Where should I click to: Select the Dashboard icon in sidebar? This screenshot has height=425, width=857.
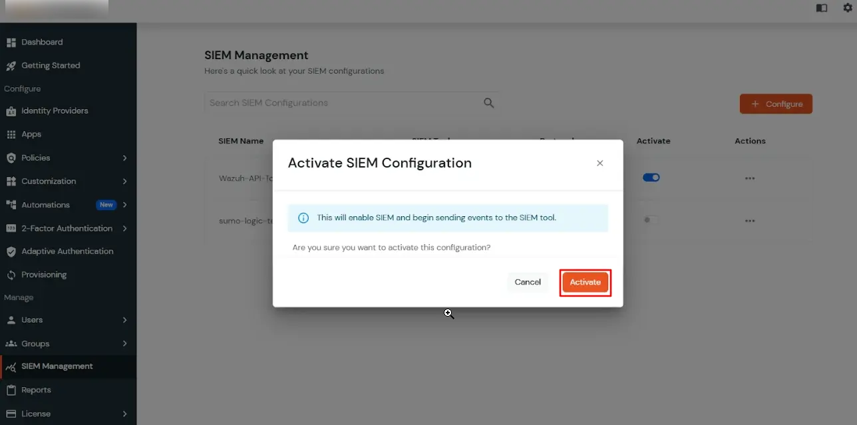coord(11,42)
